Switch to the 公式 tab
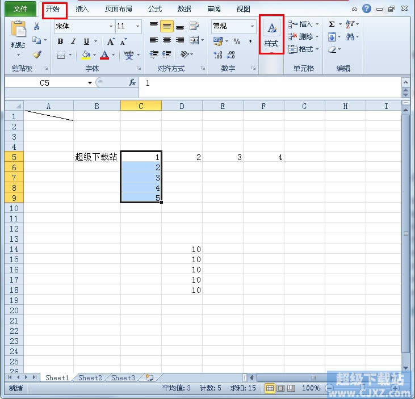The height and width of the screenshot is (399, 415). (155, 9)
